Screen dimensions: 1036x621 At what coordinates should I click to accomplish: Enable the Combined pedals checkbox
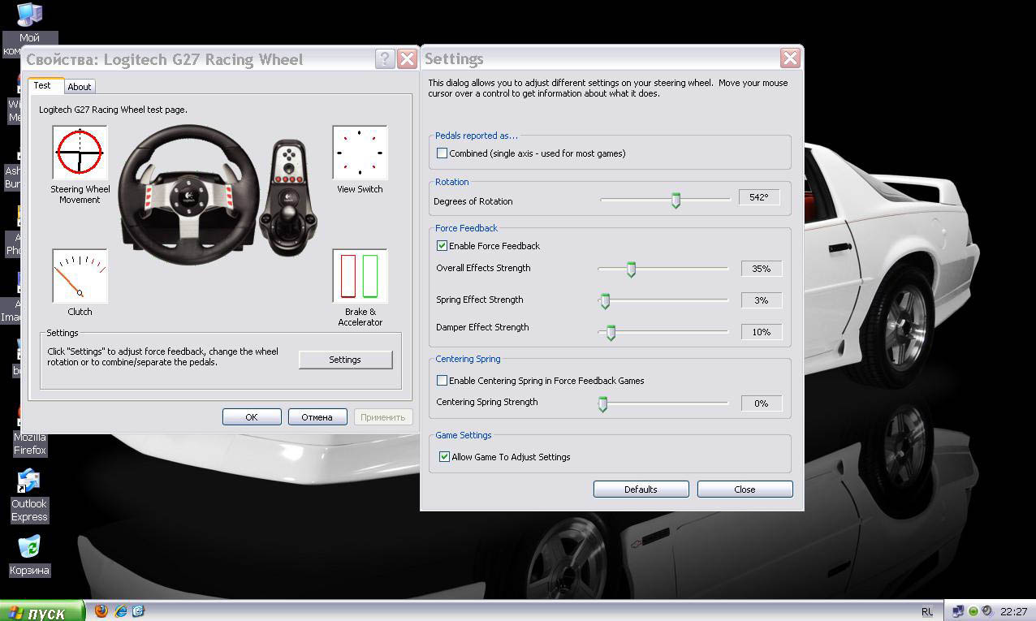(442, 153)
